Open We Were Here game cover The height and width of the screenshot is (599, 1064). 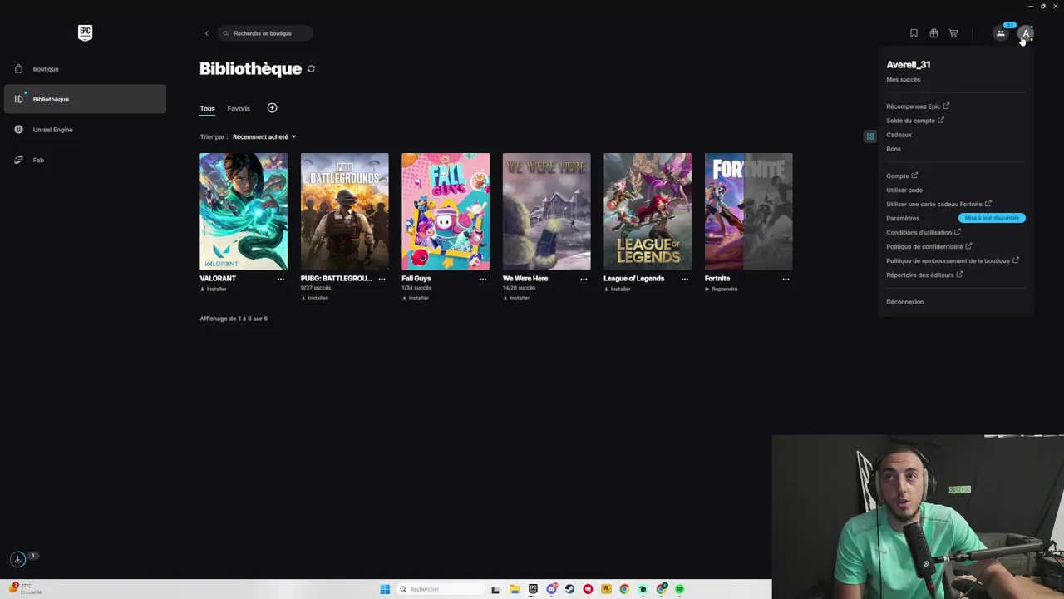(x=546, y=211)
